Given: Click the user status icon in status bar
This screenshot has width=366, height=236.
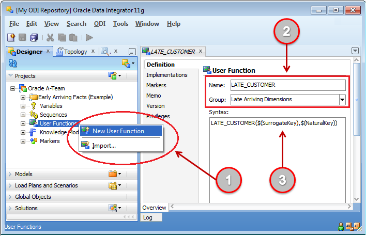Looking at the screenshot, I should (x=341, y=226).
